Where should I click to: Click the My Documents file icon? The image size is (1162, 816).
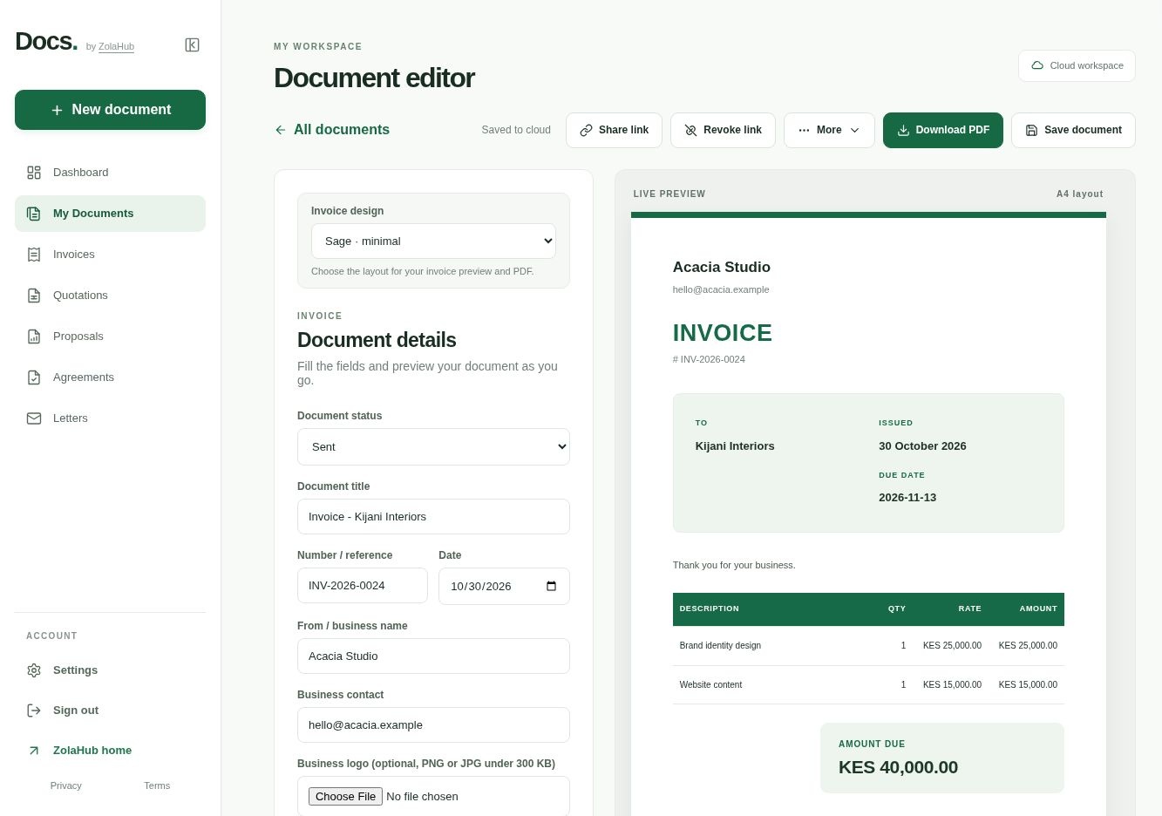point(34,214)
